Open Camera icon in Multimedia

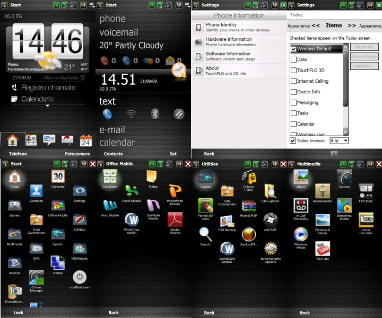point(344,177)
